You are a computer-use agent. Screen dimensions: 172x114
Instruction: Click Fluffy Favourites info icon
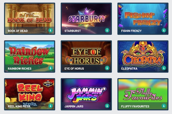tap(164, 106)
